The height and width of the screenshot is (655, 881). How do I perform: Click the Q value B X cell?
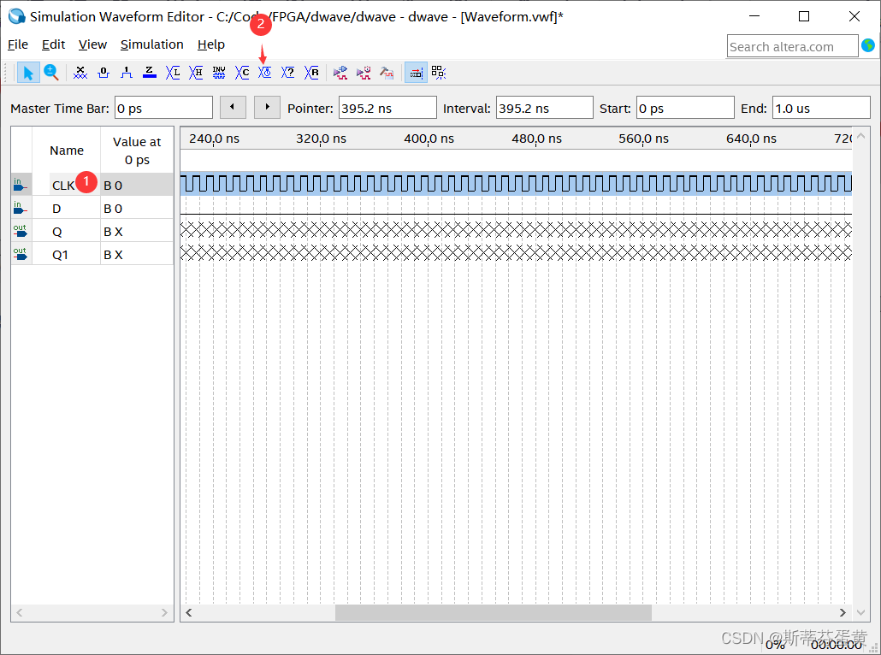(137, 232)
